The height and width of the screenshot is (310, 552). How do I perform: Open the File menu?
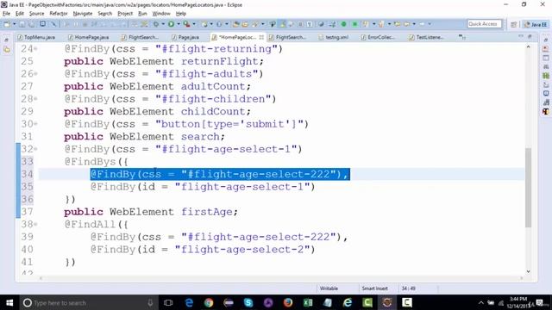click(x=6, y=14)
